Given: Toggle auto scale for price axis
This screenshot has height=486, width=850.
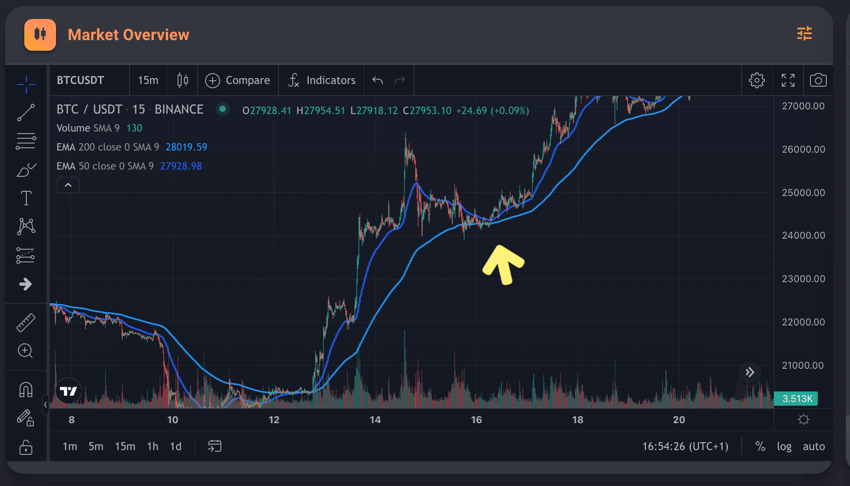Looking at the screenshot, I should pyautogui.click(x=814, y=446).
